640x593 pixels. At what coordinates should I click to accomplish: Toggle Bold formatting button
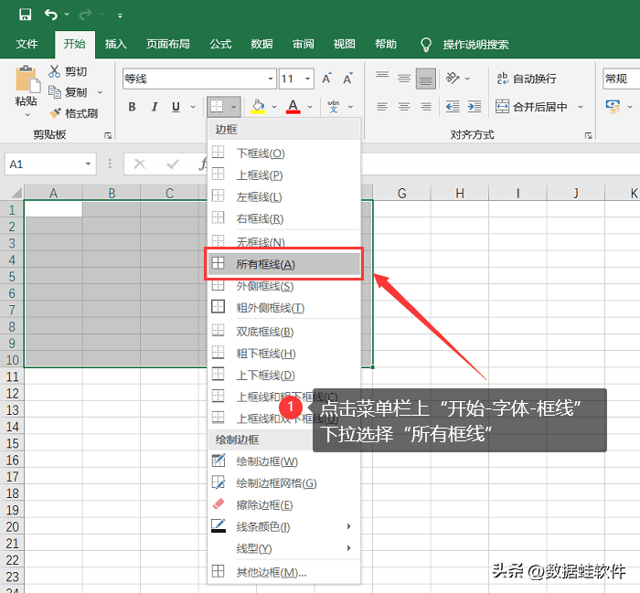[x=132, y=107]
